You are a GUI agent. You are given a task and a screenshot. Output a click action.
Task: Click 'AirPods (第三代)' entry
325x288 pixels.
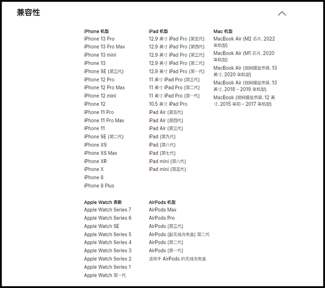tap(166, 226)
